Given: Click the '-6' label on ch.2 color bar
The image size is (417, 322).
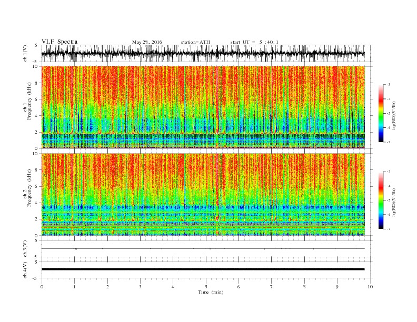Looking at the screenshot, I should pyautogui.click(x=388, y=215).
